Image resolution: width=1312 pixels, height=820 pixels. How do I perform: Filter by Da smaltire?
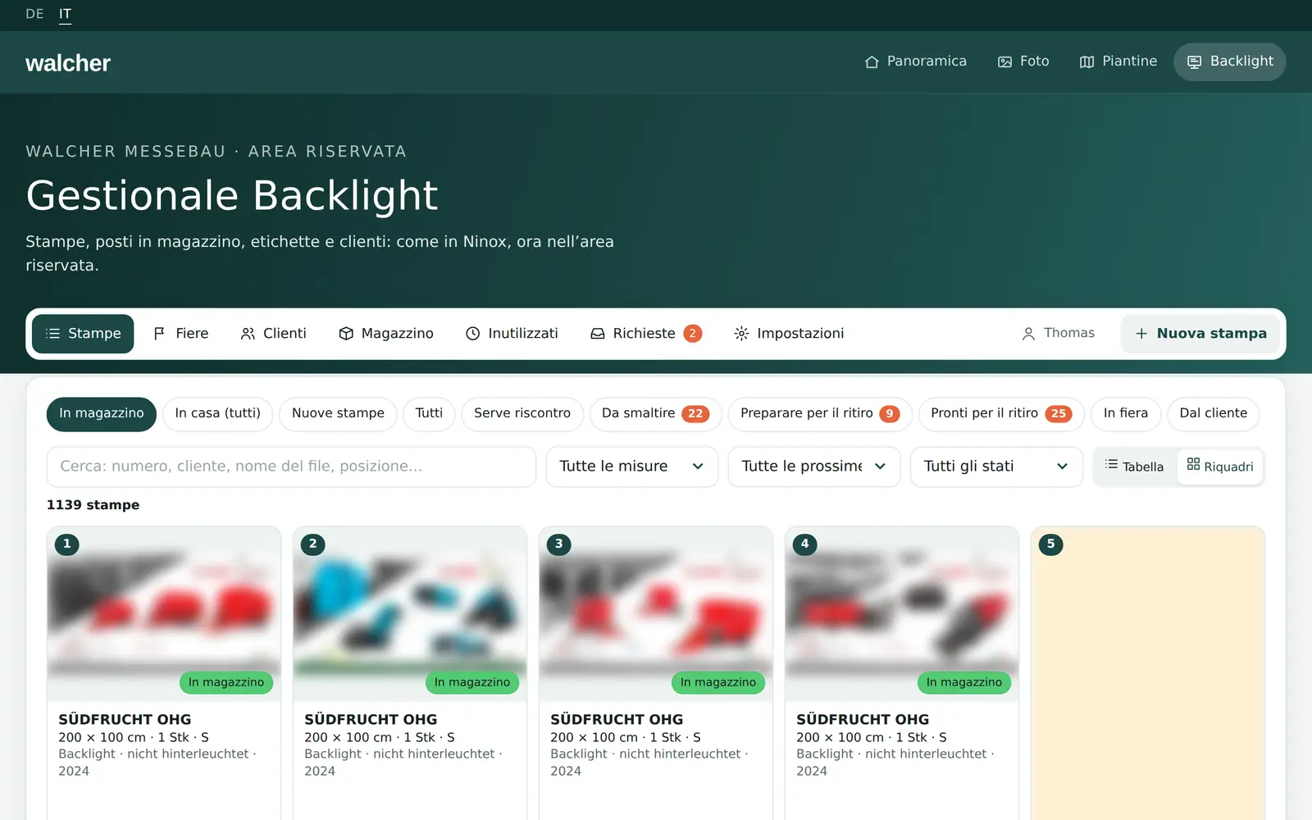(x=655, y=413)
